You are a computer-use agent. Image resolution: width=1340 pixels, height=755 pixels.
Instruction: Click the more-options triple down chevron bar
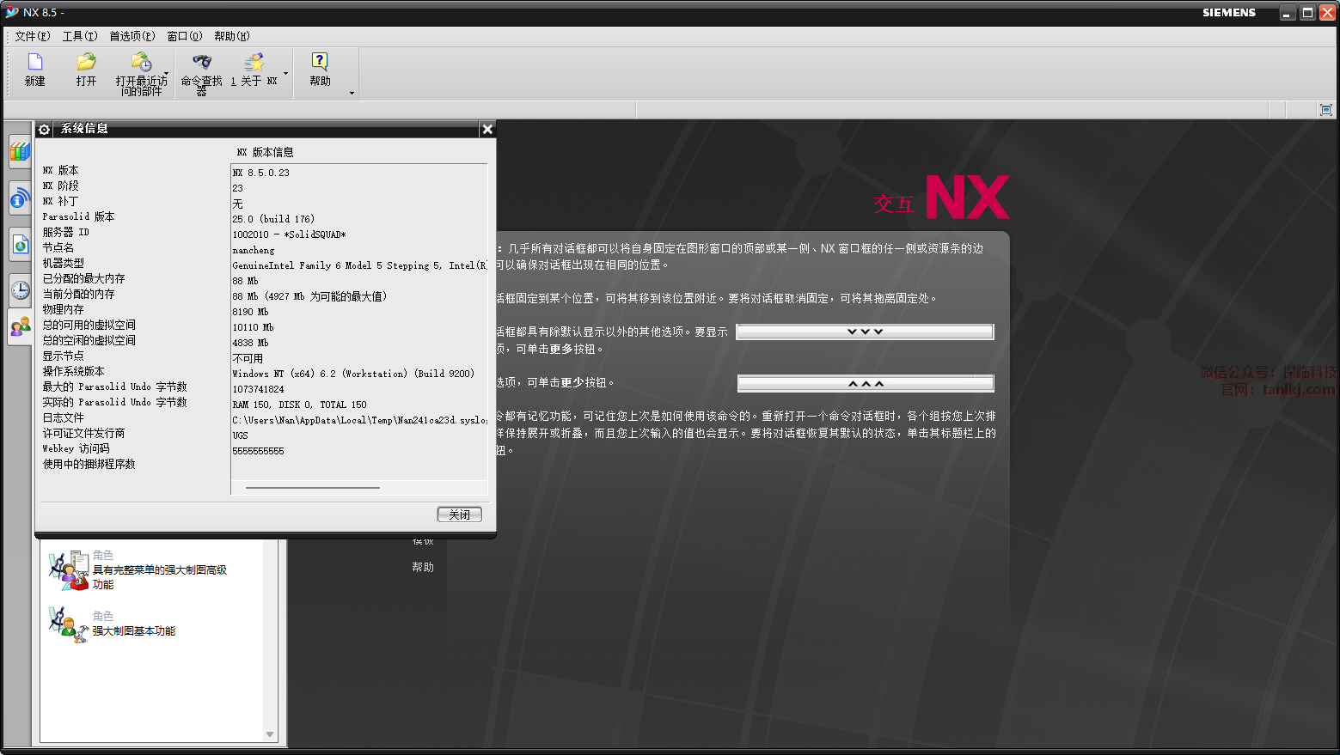pos(865,332)
